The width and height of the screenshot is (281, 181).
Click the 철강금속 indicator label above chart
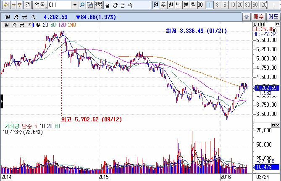18,25
